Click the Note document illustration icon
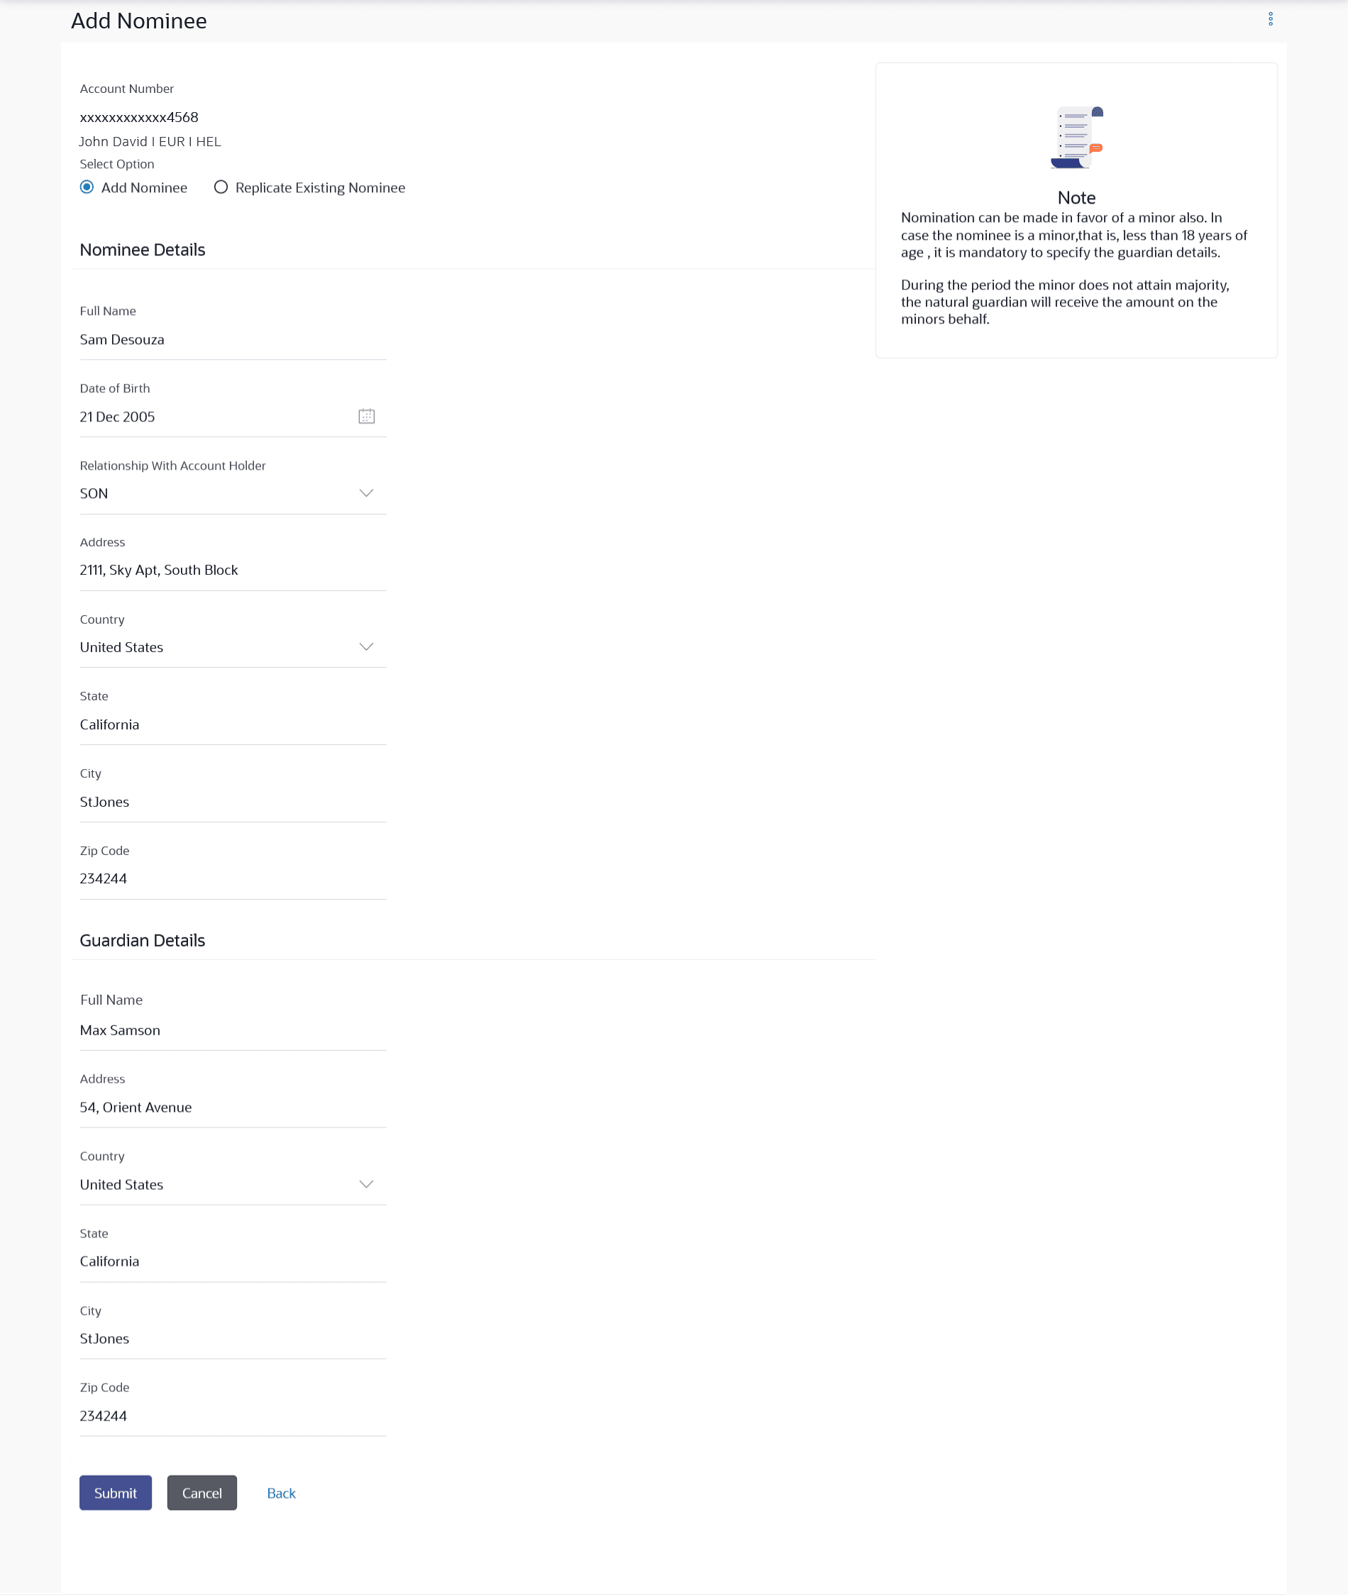 click(x=1077, y=138)
